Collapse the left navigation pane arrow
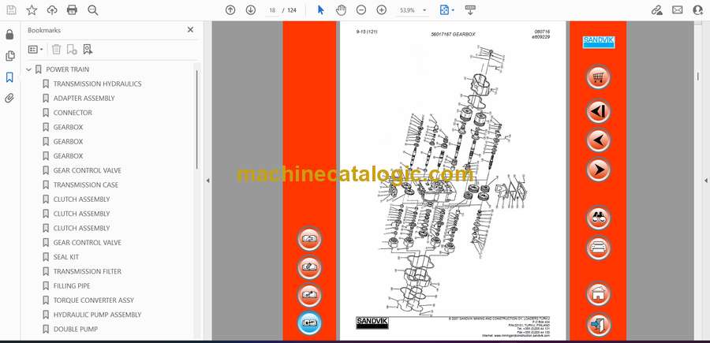This screenshot has width=710, height=343. [207, 181]
